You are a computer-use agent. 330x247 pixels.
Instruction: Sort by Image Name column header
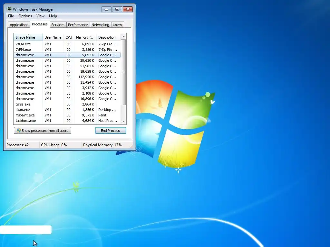point(28,37)
